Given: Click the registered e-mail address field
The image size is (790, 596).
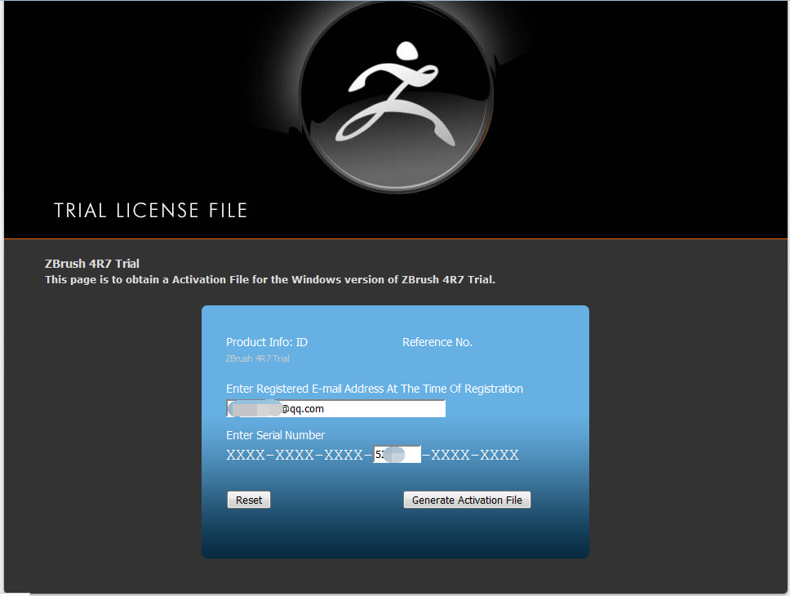Looking at the screenshot, I should 336,408.
